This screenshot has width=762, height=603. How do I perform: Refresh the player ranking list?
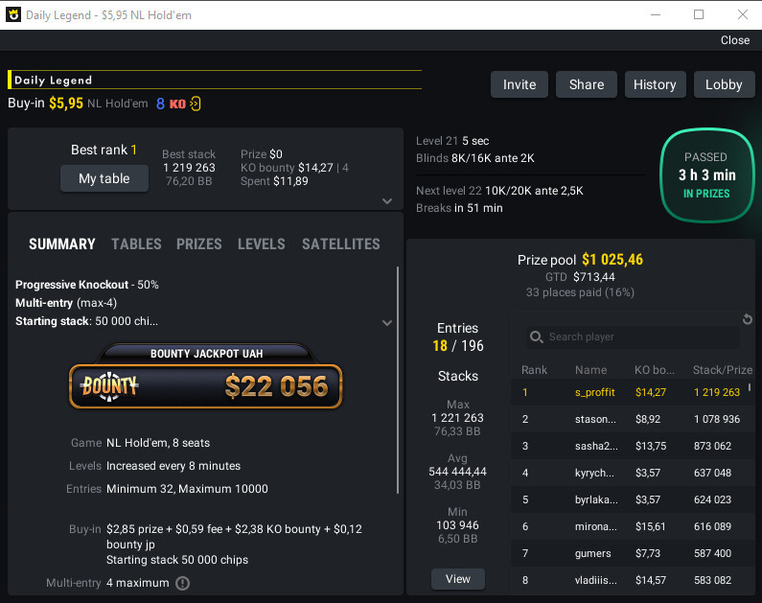pyautogui.click(x=748, y=319)
